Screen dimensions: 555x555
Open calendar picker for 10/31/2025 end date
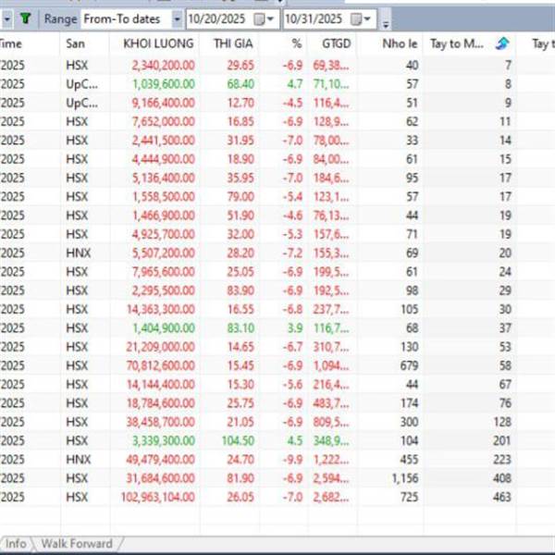[x=361, y=18]
